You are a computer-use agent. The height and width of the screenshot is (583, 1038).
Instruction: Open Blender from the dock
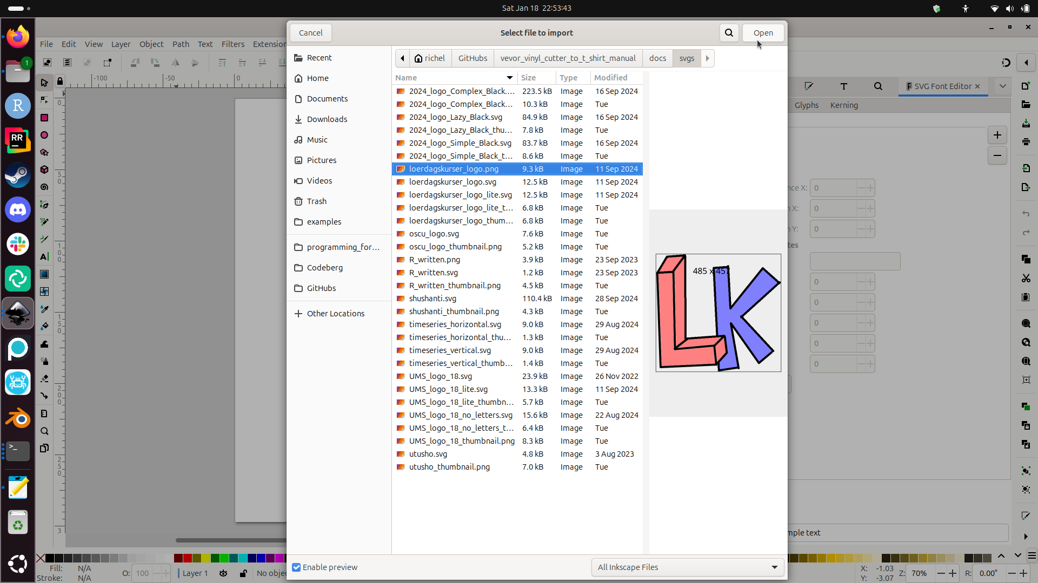(x=18, y=418)
